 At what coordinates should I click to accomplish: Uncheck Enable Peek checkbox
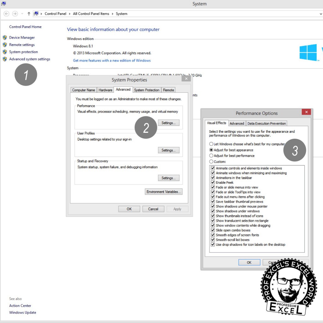(213, 183)
